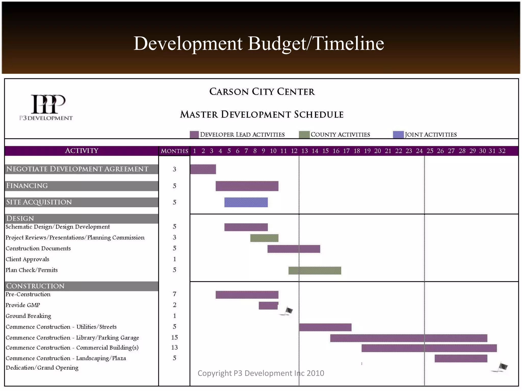This screenshot has height=391, width=522.
Task: Click the Developer Lead Activities purple swatch
Action: click(x=194, y=135)
